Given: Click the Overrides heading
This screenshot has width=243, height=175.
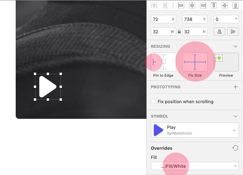Looking at the screenshot, I should 161,148.
